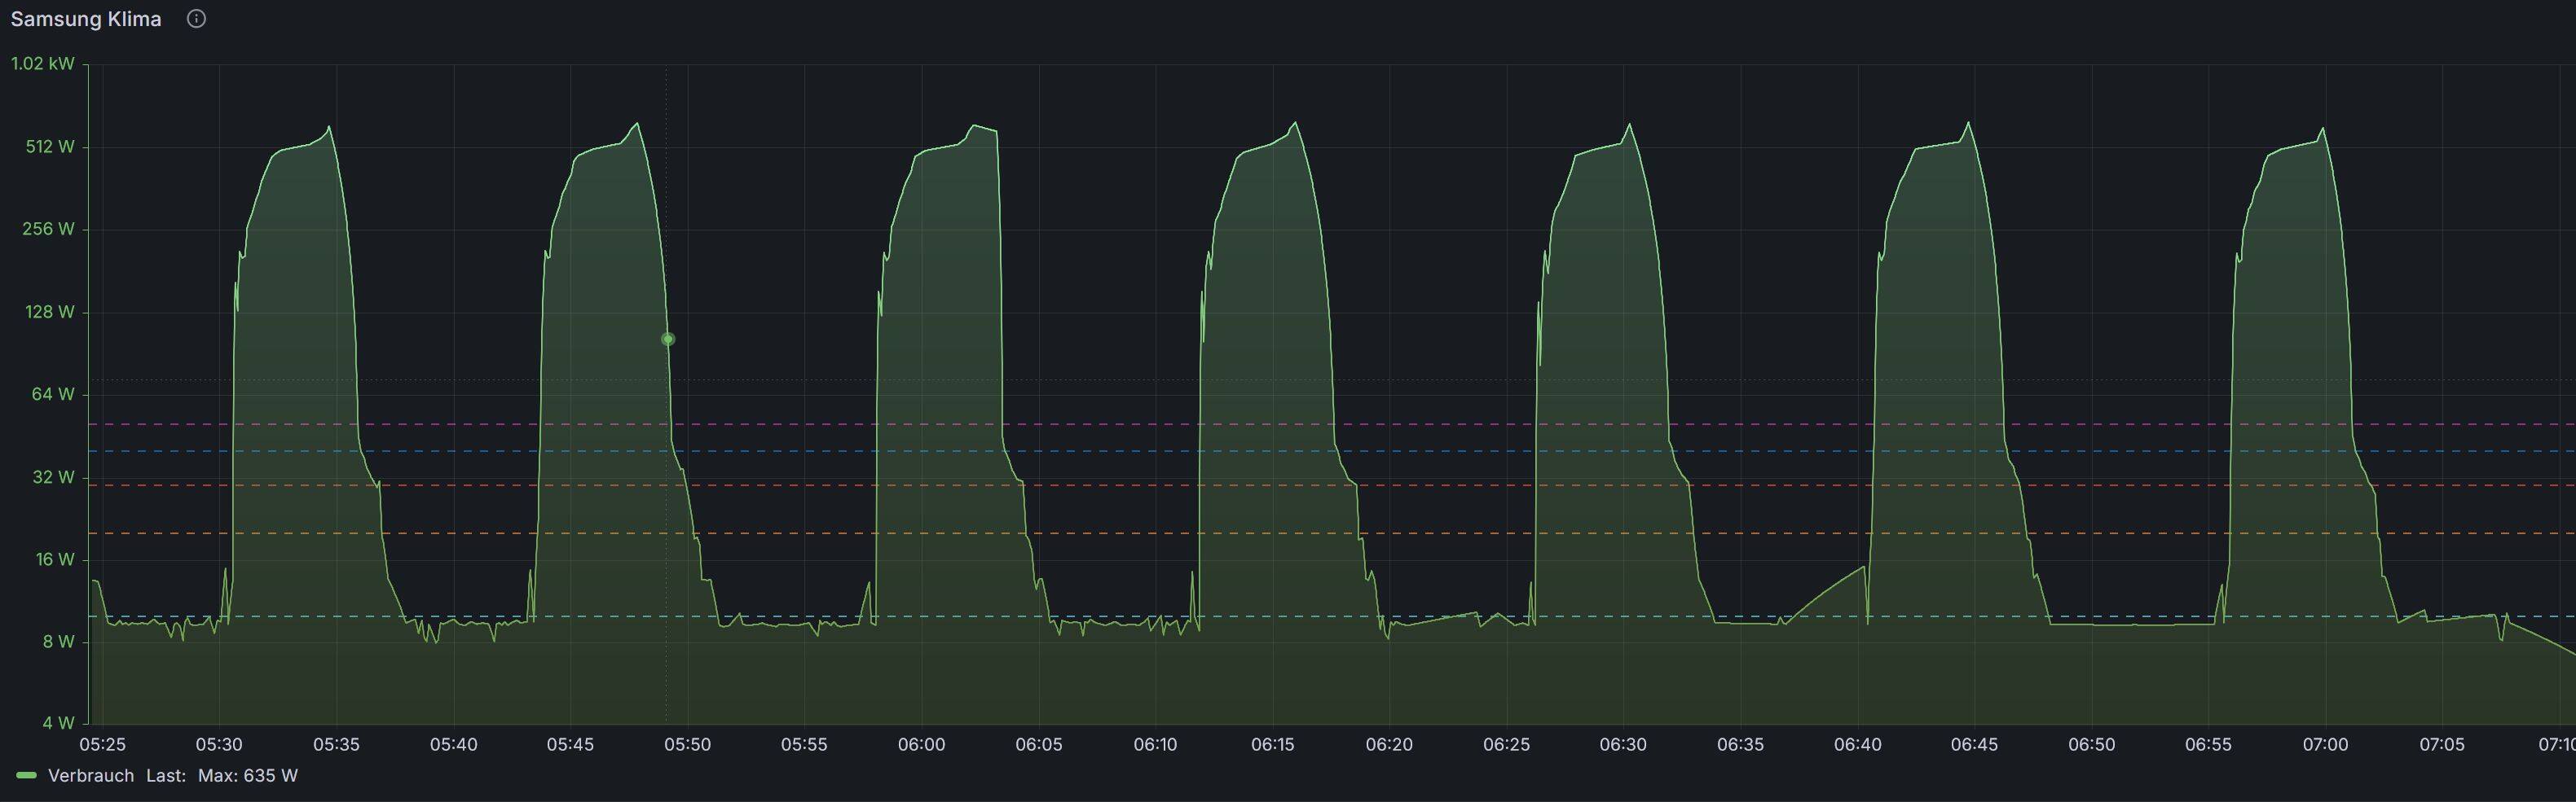Image resolution: width=2576 pixels, height=802 pixels.
Task: Click the 256 W y-axis label
Action: (49, 230)
